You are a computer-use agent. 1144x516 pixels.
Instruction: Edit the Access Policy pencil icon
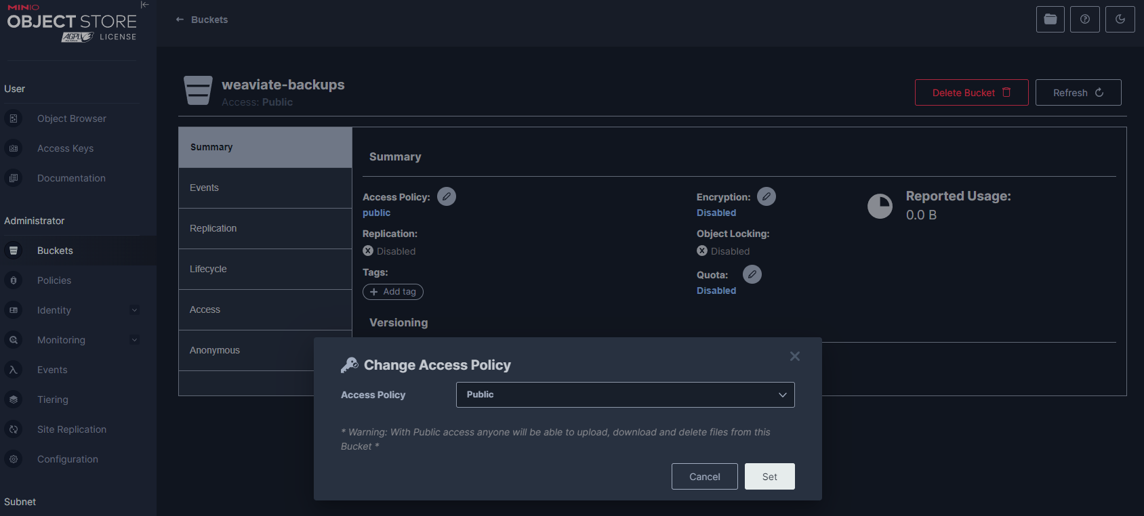pos(446,196)
